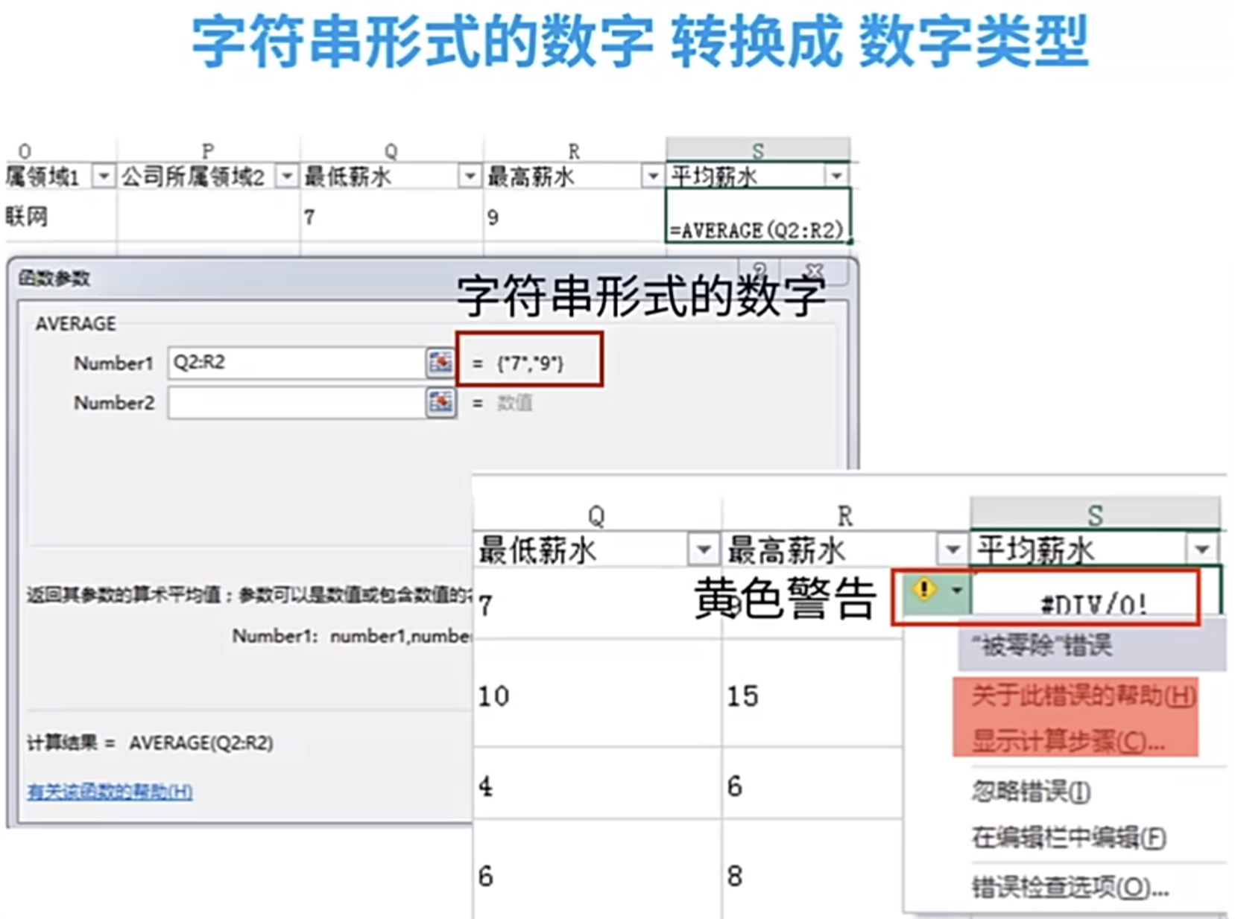Select 关于此错误的帮助 menu item

pos(1083,696)
